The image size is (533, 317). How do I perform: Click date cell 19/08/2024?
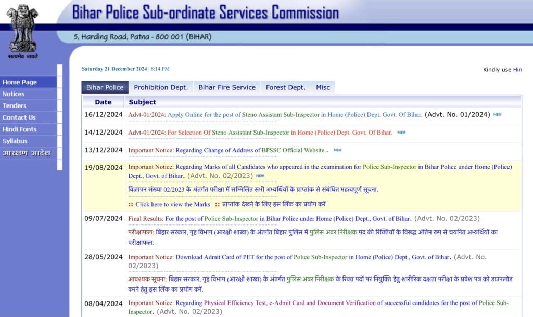(104, 168)
